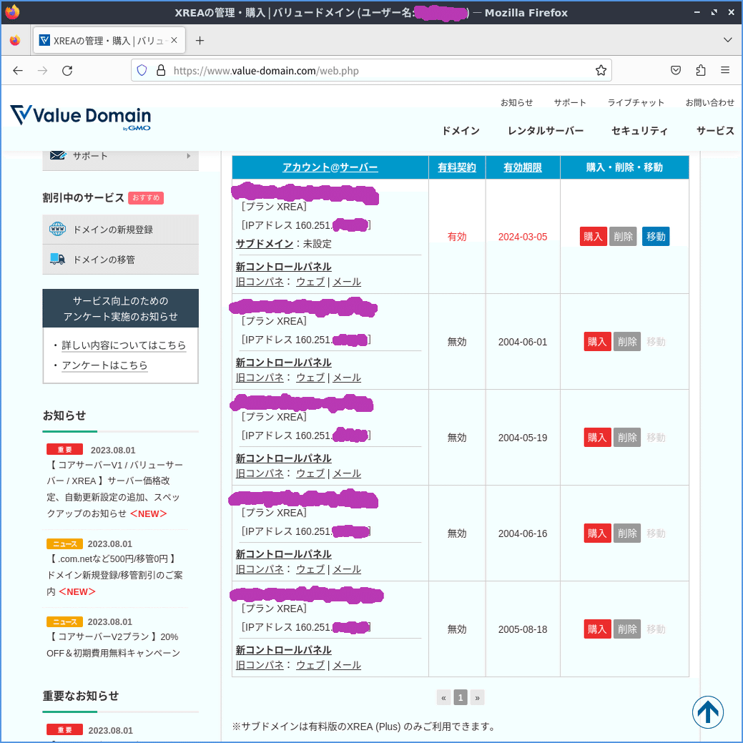Click the site security padlock icon
The image size is (743, 743).
coord(161,71)
